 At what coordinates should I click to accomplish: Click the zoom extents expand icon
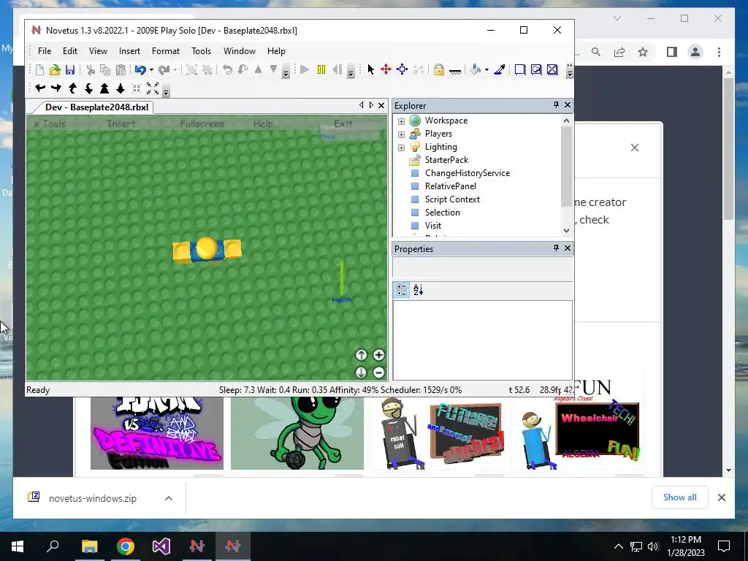point(153,88)
